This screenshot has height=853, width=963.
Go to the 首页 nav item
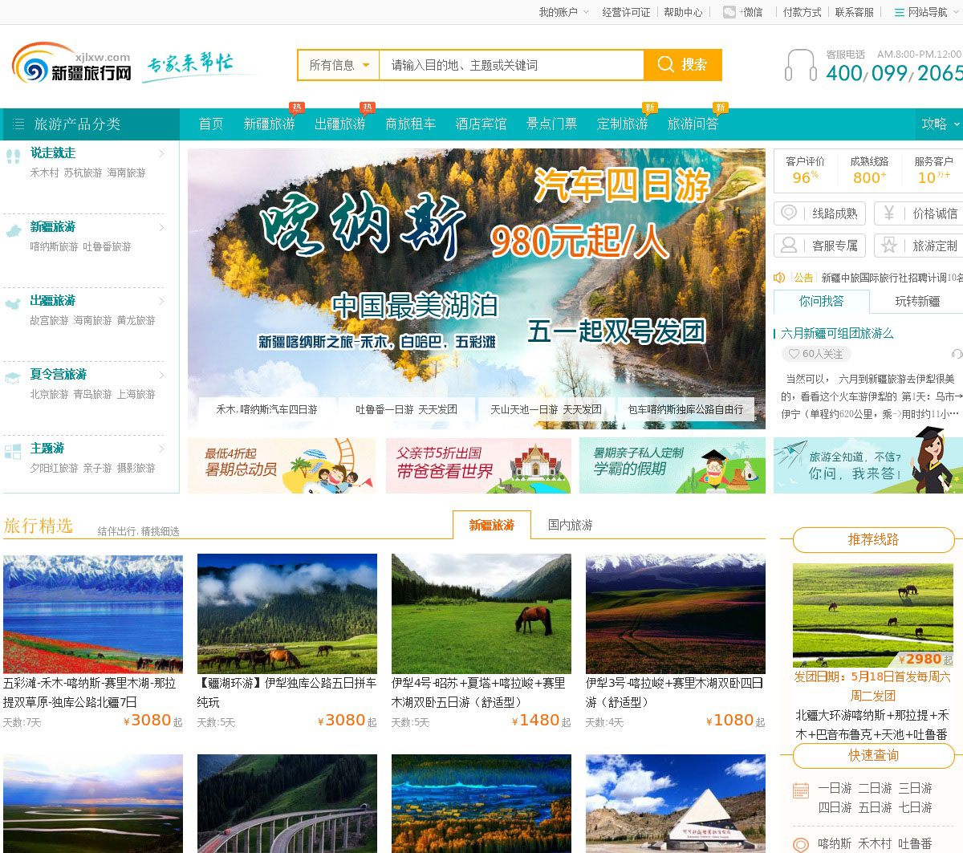tap(211, 124)
